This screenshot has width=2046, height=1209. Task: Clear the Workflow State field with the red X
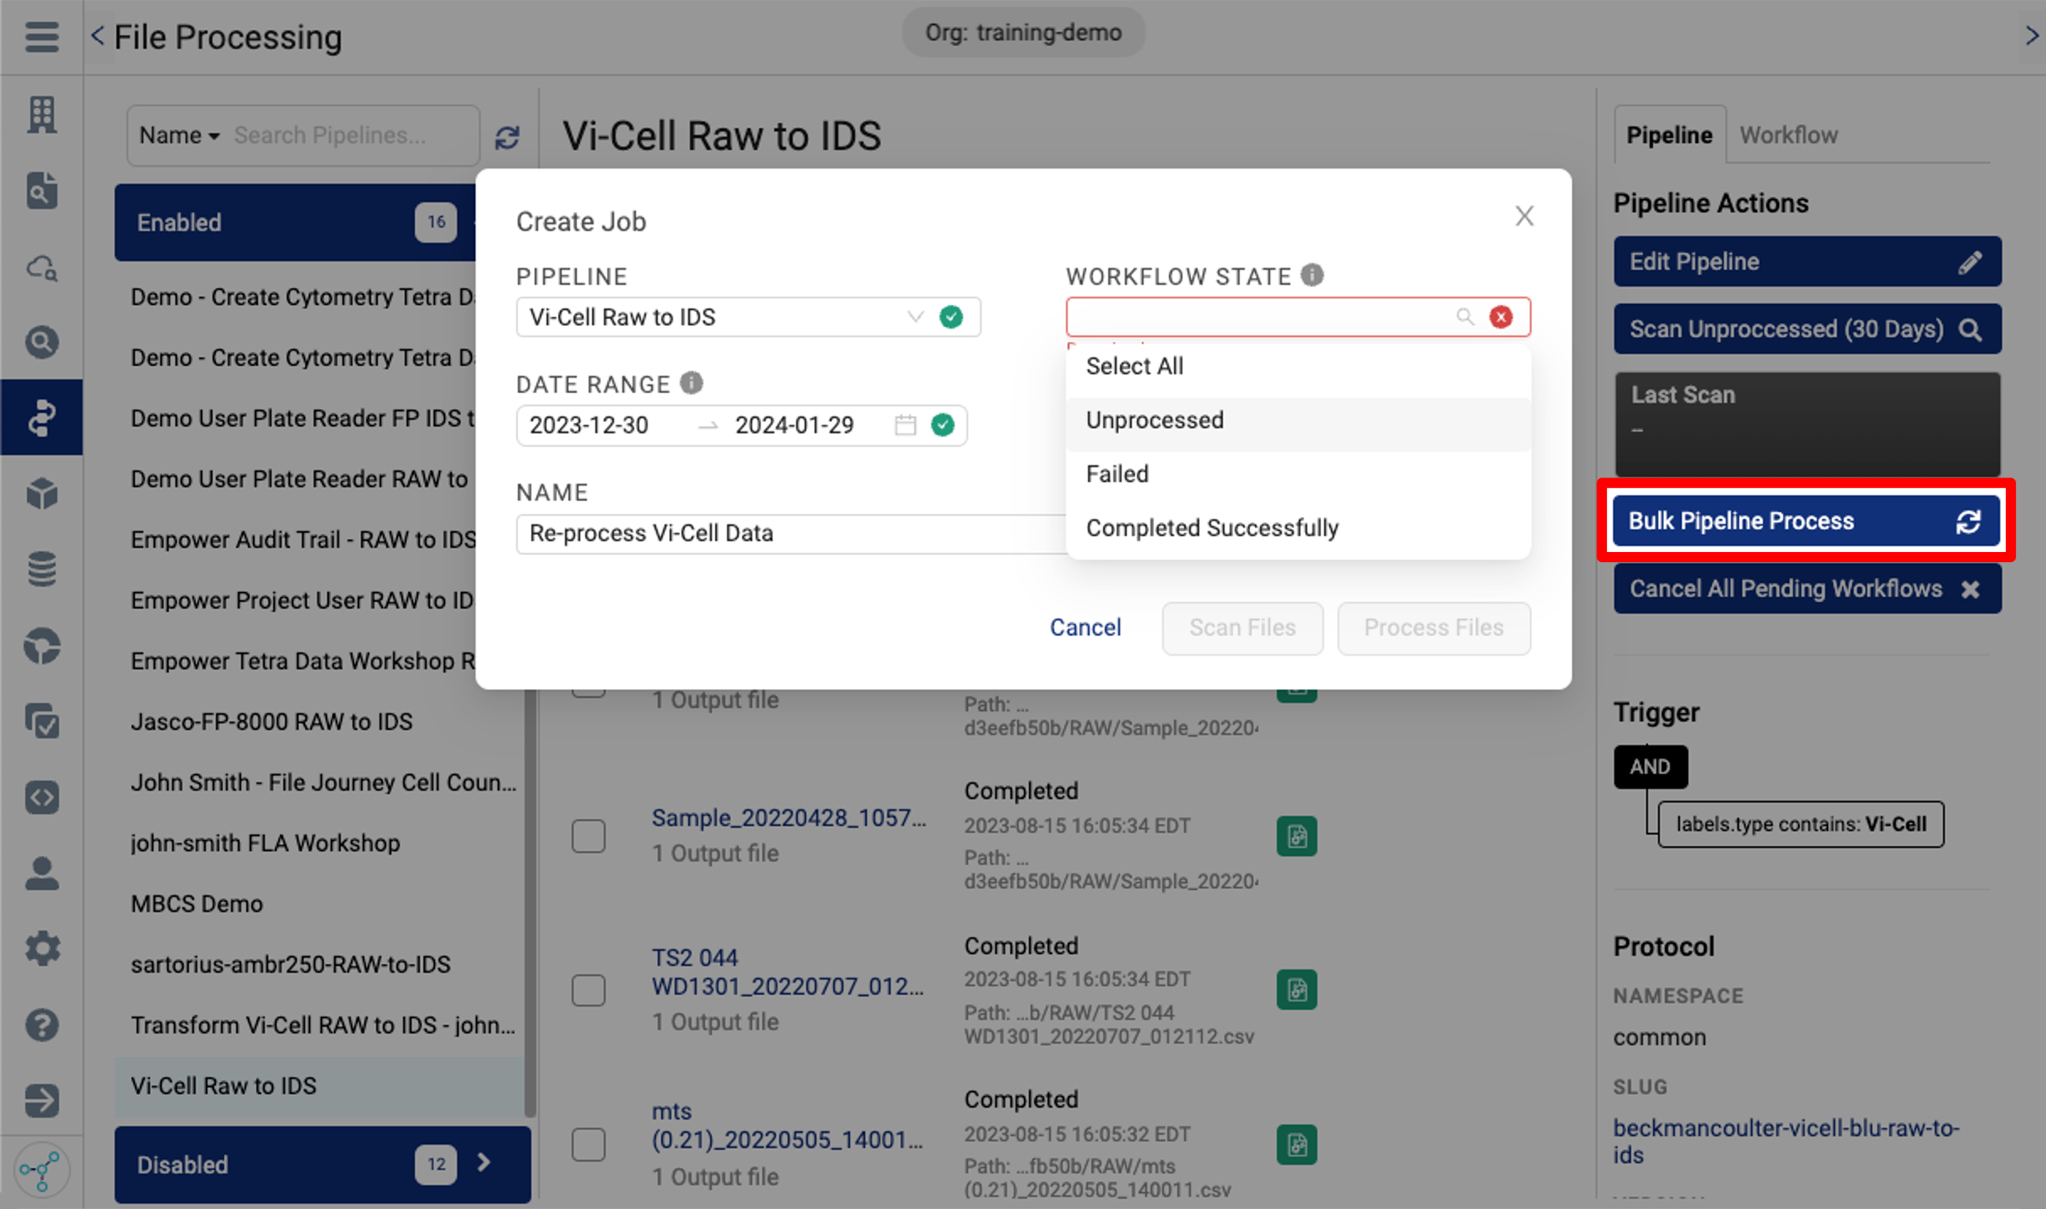click(x=1502, y=317)
